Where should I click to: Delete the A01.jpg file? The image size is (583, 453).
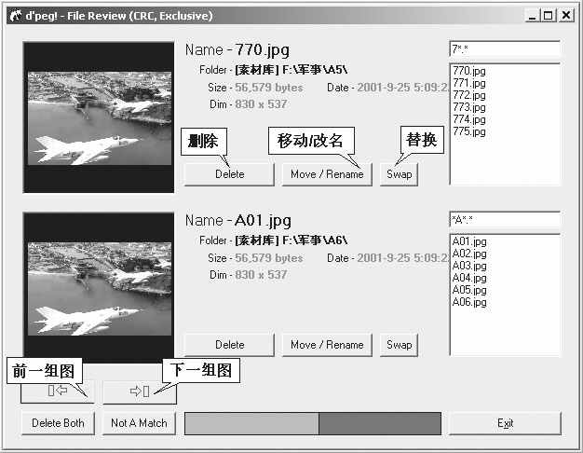(x=229, y=345)
